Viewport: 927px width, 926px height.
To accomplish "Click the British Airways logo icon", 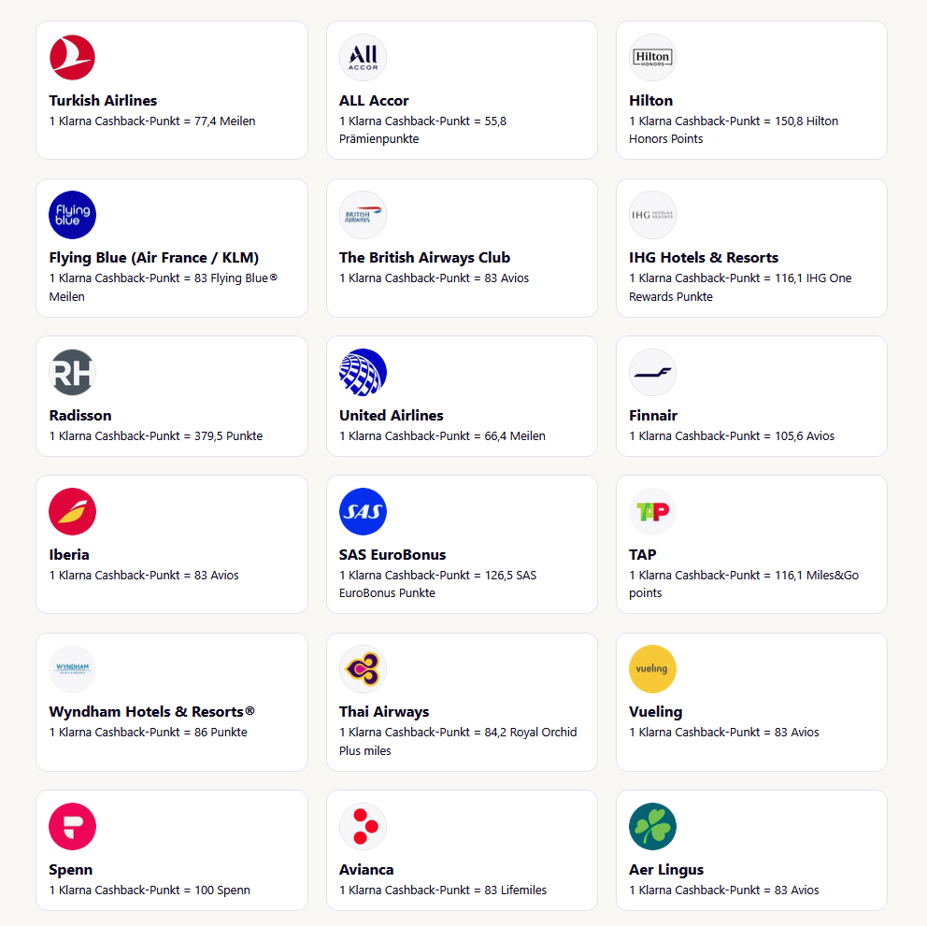I will point(363,215).
